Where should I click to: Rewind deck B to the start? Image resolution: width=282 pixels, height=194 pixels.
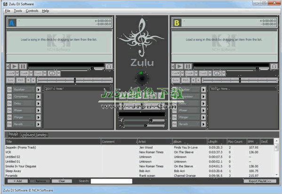(173, 67)
